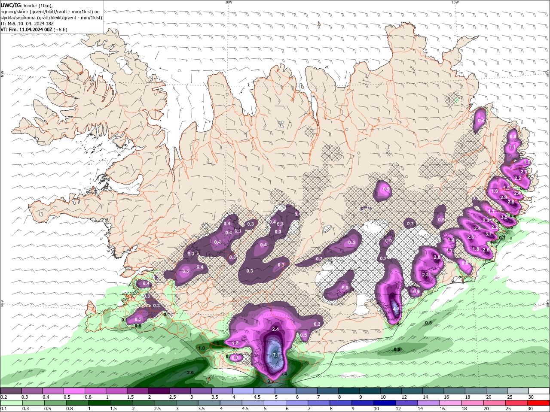Click the black "0.9" rain value over the sea
Screen dimensions: 550x412
(x=397, y=349)
